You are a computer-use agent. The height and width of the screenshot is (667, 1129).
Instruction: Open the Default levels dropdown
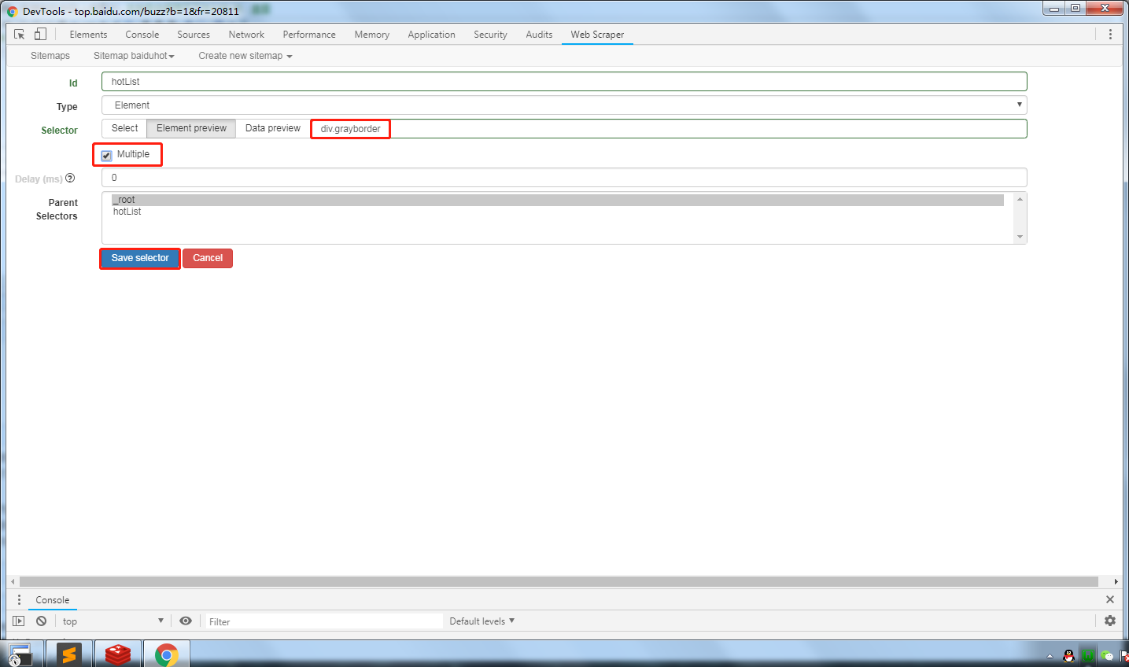point(481,621)
